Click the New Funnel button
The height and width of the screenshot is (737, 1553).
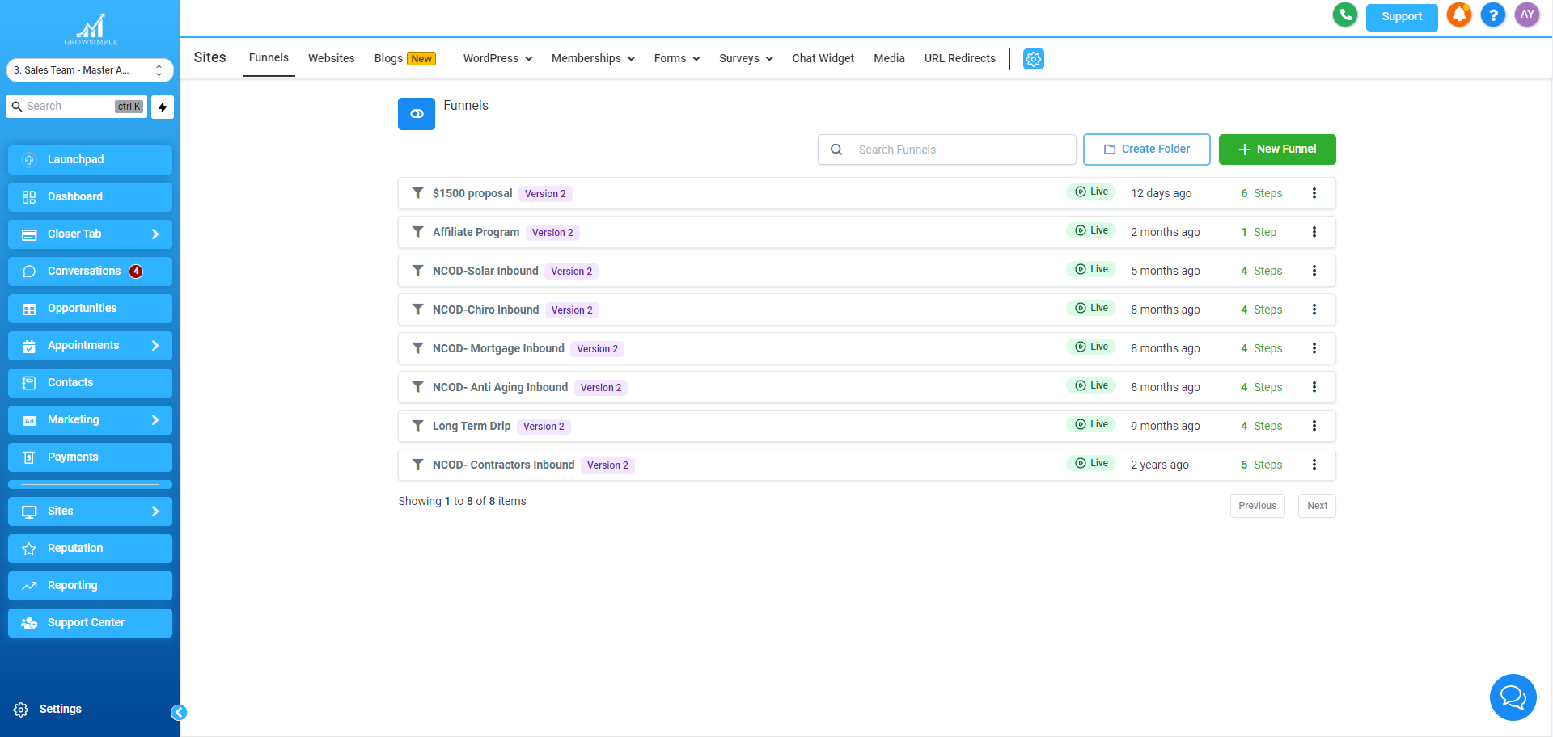click(x=1276, y=150)
